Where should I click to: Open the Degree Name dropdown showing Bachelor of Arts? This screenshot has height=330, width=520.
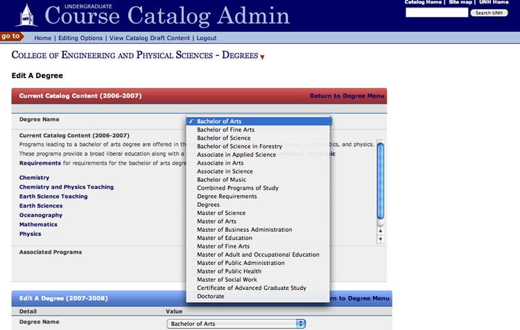pyautogui.click(x=236, y=324)
